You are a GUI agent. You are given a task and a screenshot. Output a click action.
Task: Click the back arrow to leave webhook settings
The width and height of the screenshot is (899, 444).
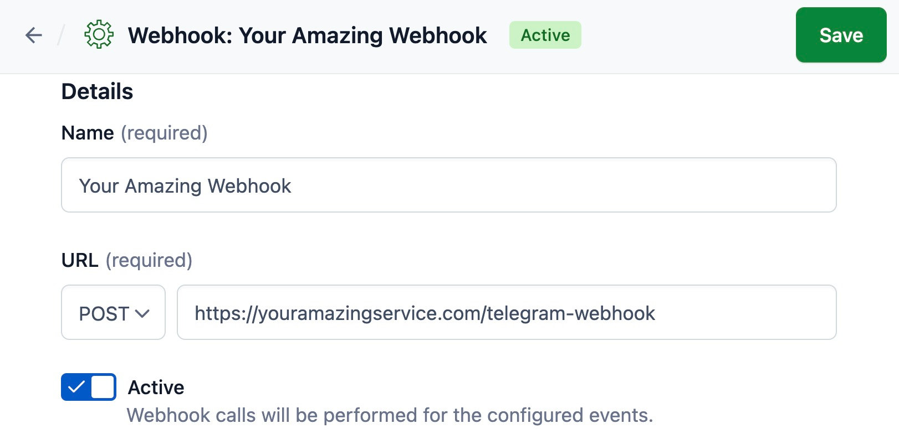(33, 35)
